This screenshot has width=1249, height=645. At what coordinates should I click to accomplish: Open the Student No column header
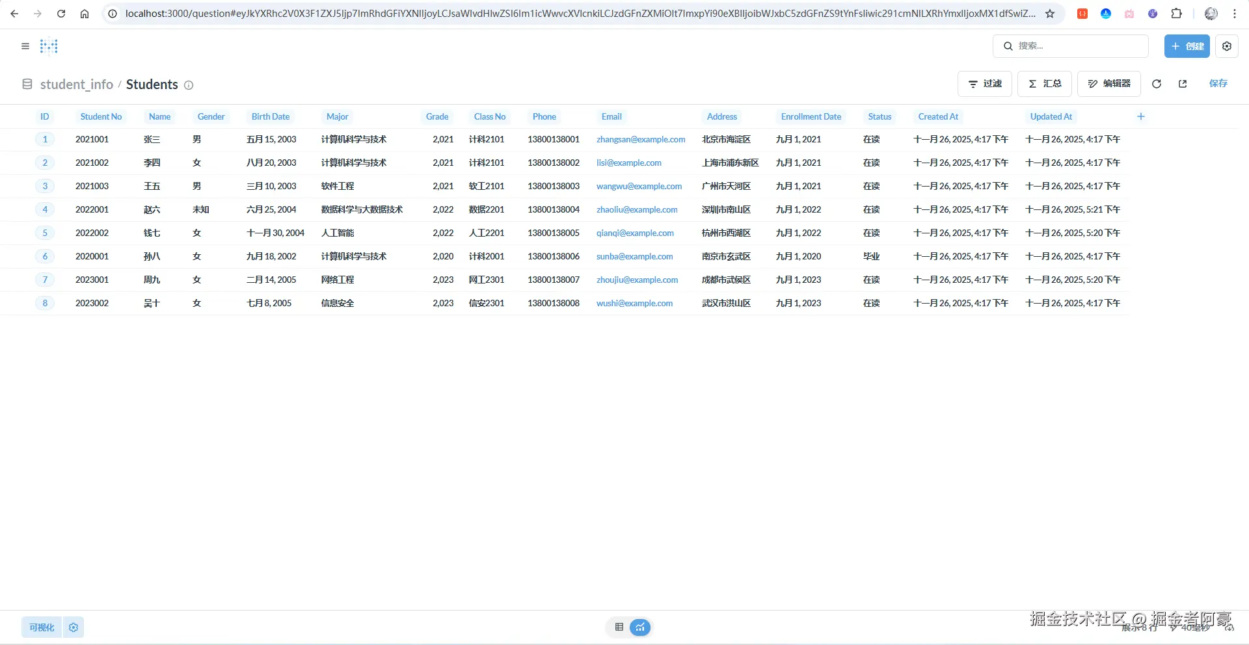click(101, 116)
